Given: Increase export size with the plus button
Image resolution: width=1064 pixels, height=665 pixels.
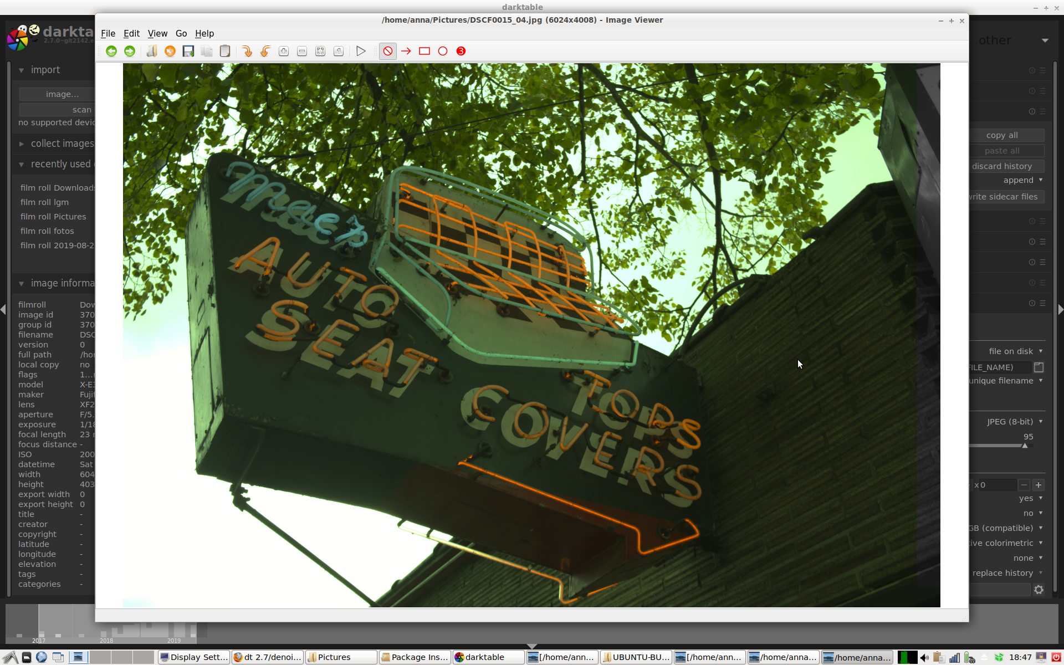Looking at the screenshot, I should (x=1039, y=485).
